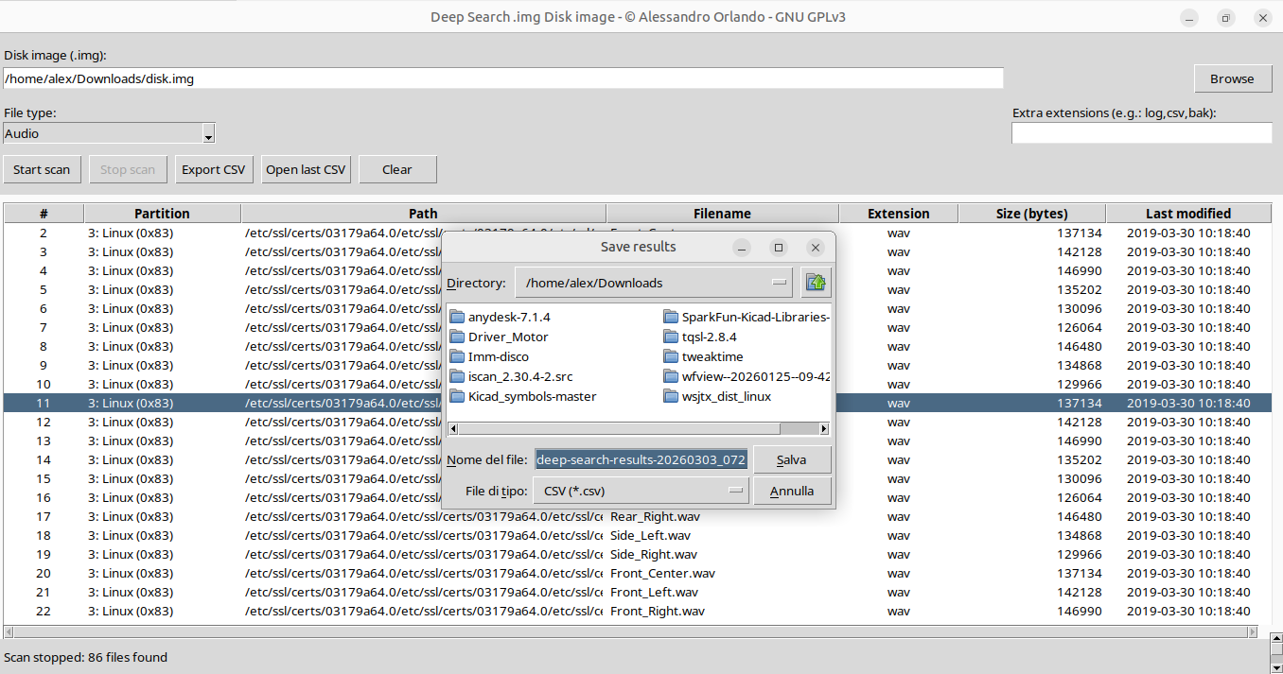Viewport: 1283px width, 674px height.
Task: Click status text Scan stopped: 86 files found
Action: point(86,657)
